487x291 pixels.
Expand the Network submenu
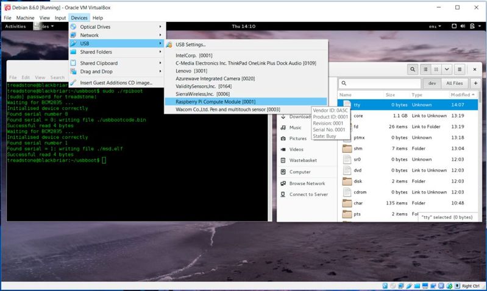coord(117,35)
